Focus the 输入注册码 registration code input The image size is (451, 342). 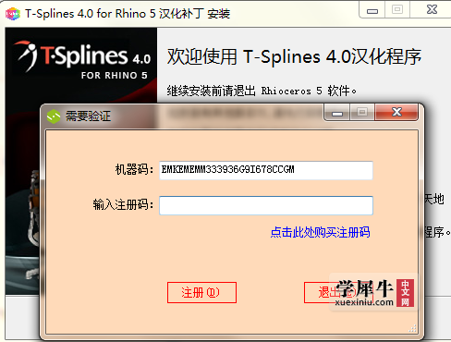pos(266,205)
